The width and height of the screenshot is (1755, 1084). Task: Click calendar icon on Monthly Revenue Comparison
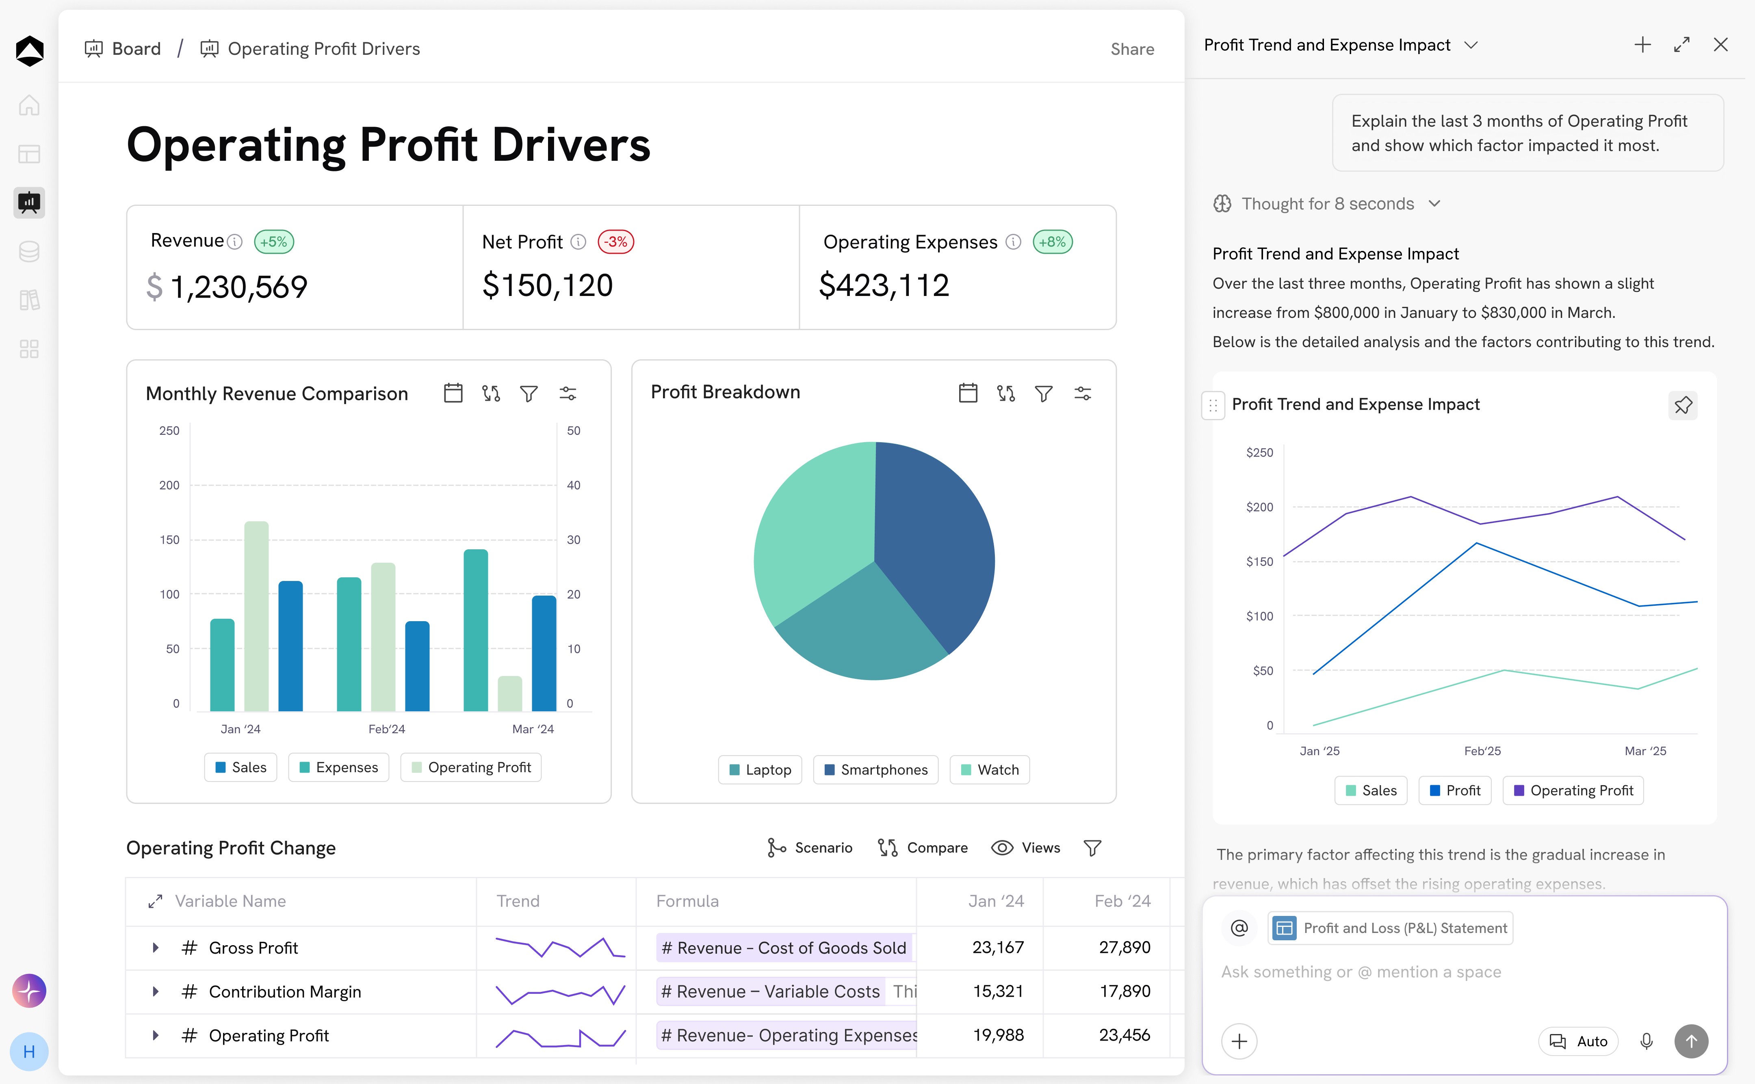(x=453, y=393)
